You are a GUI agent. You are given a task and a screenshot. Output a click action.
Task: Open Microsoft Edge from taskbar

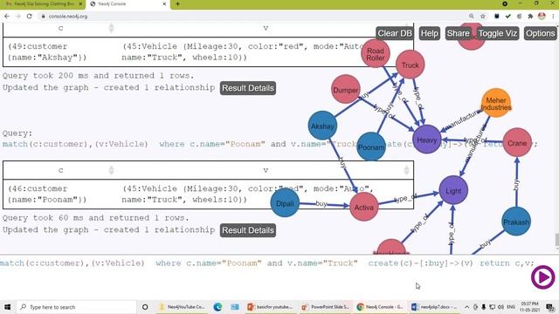pyautogui.click(x=217, y=306)
